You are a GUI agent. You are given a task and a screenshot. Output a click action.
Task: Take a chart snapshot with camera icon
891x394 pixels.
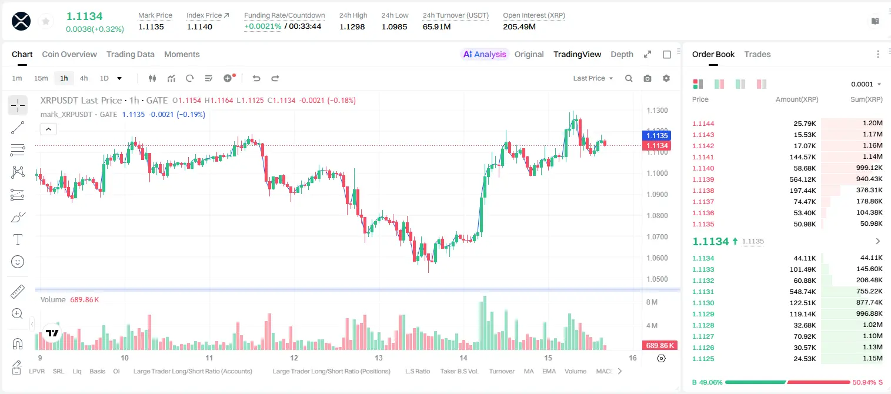[x=648, y=78]
